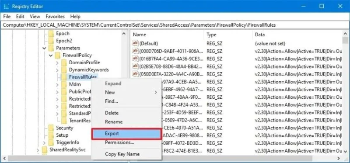350x163 pixels.
Task: Click the Security folder icon
Action: 51,128
